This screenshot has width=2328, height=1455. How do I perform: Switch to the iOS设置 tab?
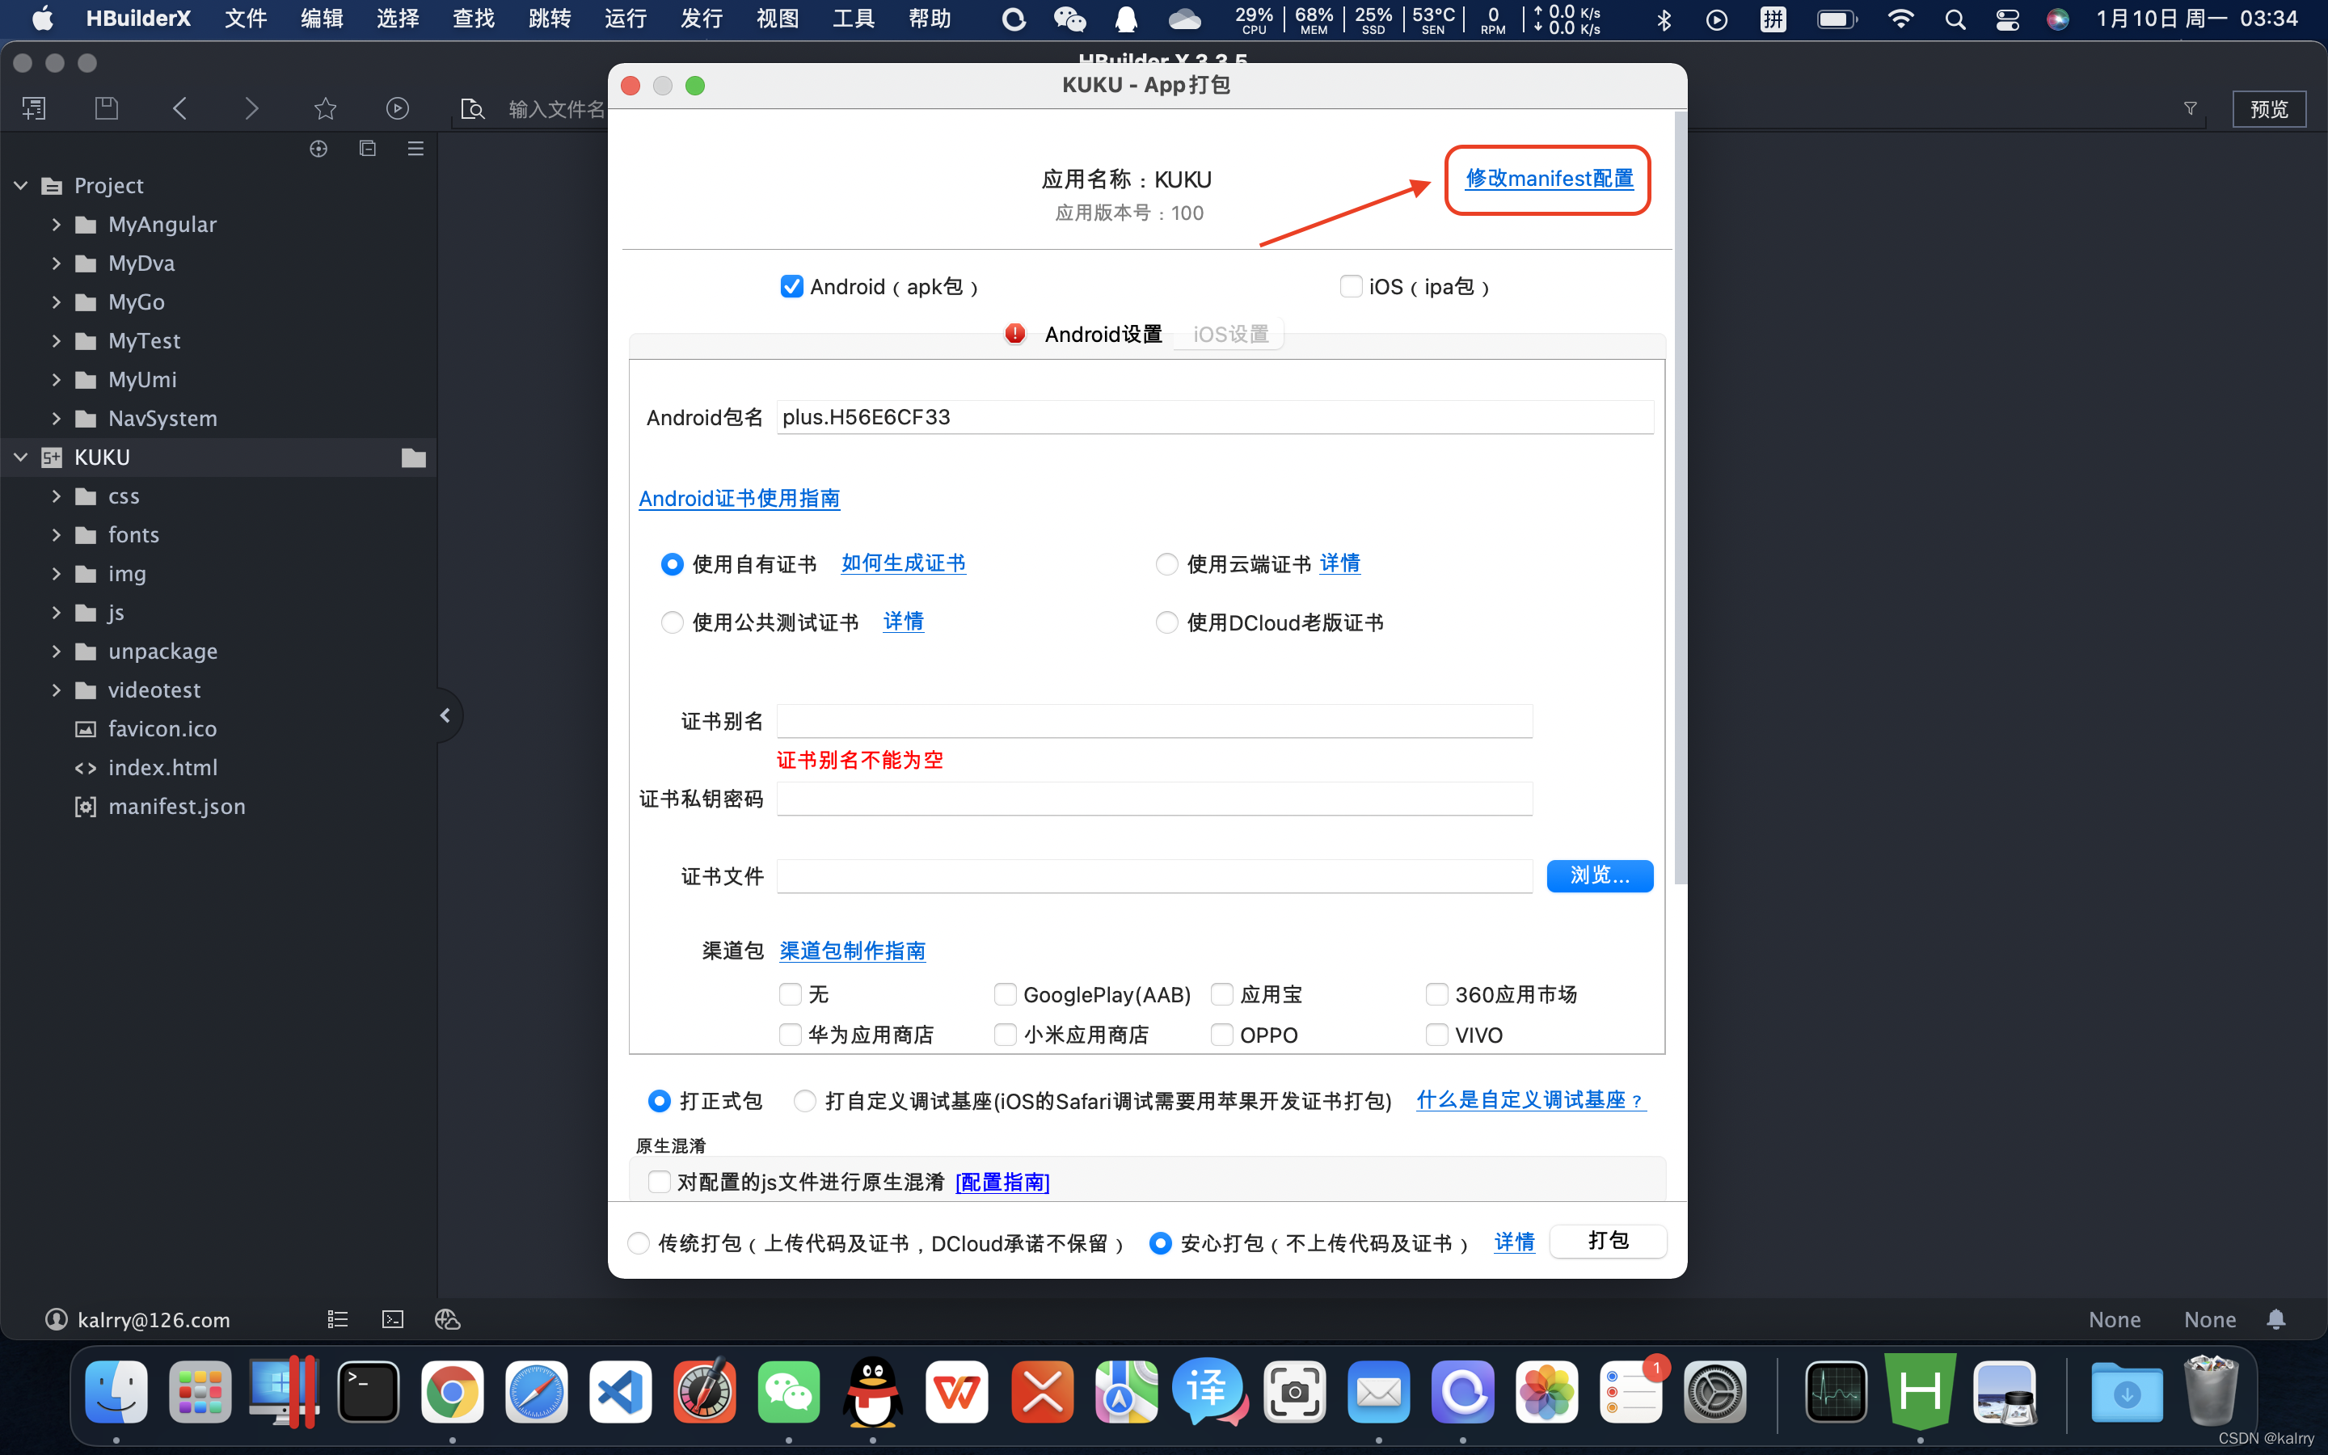coord(1230,334)
